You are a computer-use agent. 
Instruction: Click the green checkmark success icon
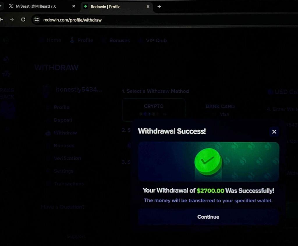click(x=208, y=161)
